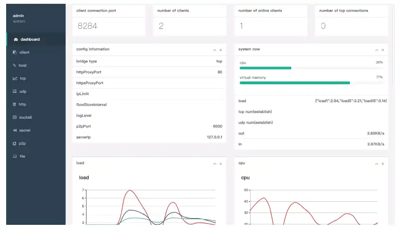Collapse the cpu chart panel
Viewport: 400px width, 231px height.
377,163
